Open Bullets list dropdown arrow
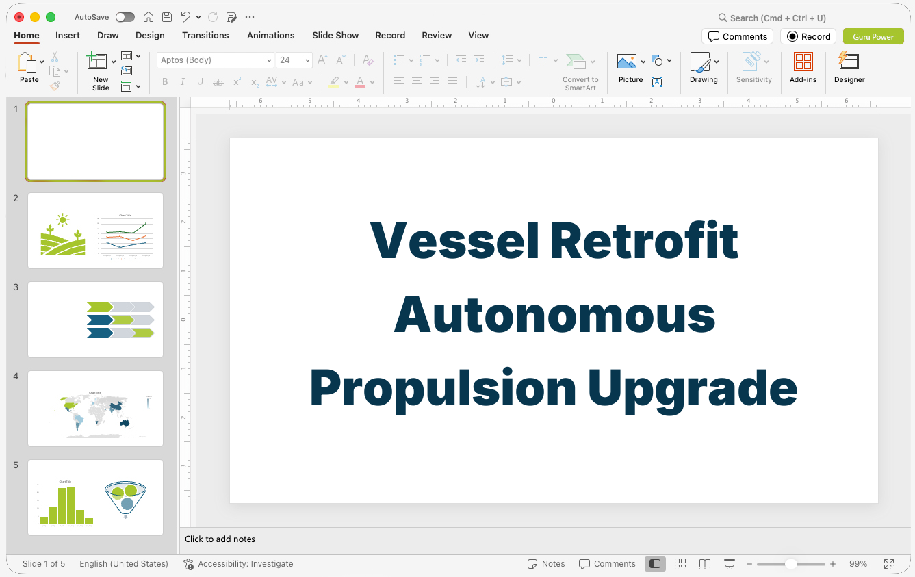 pyautogui.click(x=411, y=60)
